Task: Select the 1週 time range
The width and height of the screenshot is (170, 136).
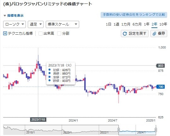Action: (116, 24)
